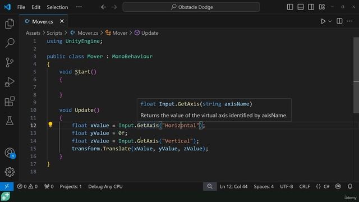Open the editor More Actions ellipsis
This screenshot has height=202, width=359.
pos(350,21)
